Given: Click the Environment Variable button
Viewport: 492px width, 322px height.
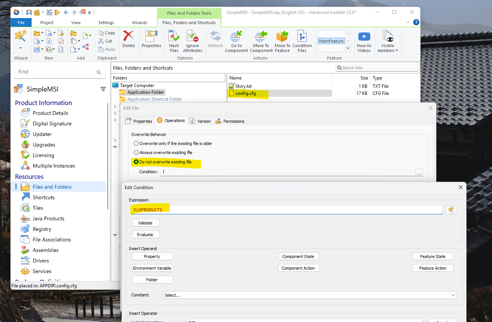Looking at the screenshot, I should pyautogui.click(x=152, y=268).
